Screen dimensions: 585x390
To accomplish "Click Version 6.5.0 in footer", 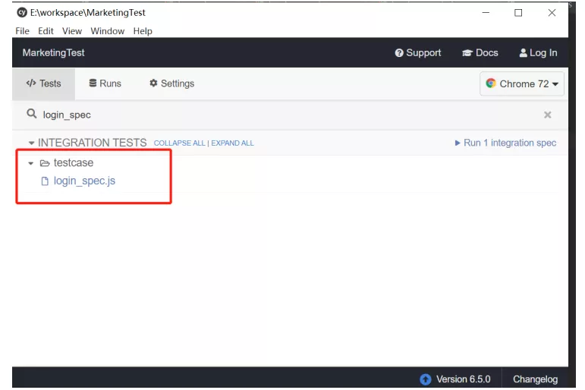I will pos(464,379).
